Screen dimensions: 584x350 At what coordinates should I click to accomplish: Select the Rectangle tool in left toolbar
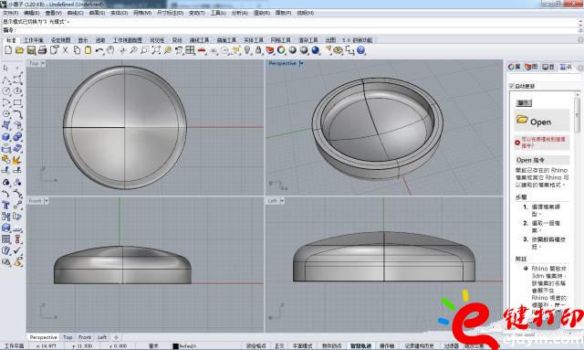click(17, 102)
